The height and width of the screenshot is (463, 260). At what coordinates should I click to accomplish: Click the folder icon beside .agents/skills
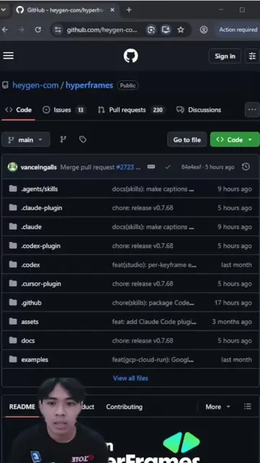point(13,189)
